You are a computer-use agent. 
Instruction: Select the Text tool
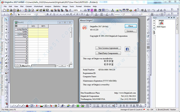6,49
